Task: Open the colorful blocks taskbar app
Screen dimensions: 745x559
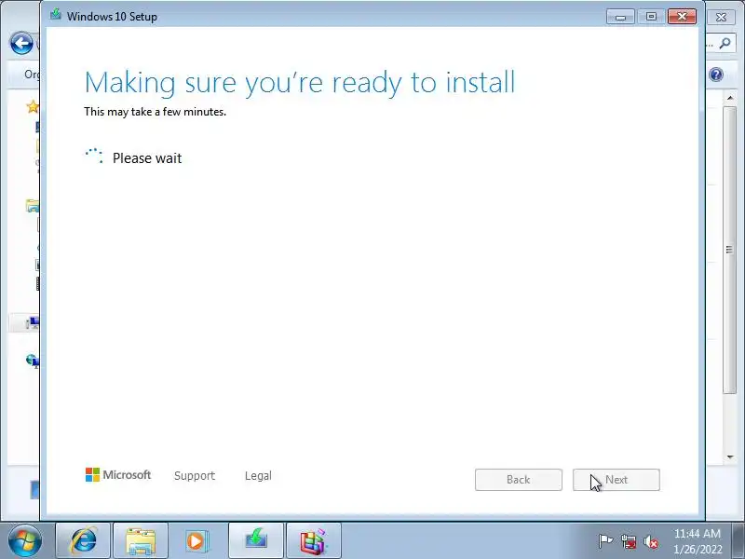Action: [x=314, y=540]
